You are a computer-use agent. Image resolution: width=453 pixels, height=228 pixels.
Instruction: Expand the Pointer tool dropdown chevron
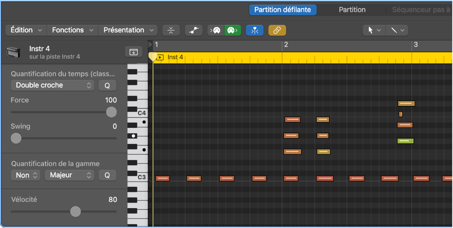tap(379, 30)
